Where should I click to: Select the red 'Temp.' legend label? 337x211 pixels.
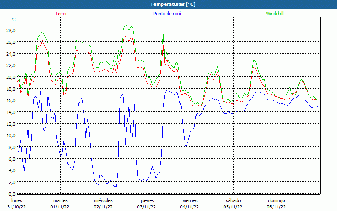point(62,14)
